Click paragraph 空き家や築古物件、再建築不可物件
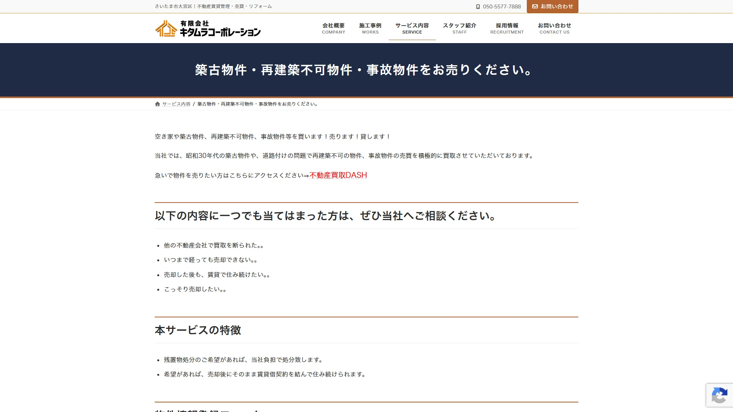The height and width of the screenshot is (412, 733). point(273,137)
